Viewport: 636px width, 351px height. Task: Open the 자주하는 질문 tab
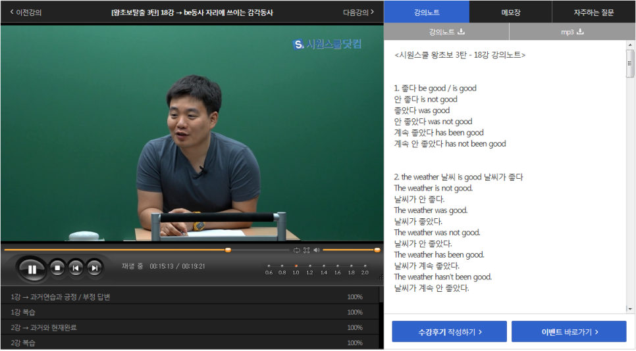593,12
